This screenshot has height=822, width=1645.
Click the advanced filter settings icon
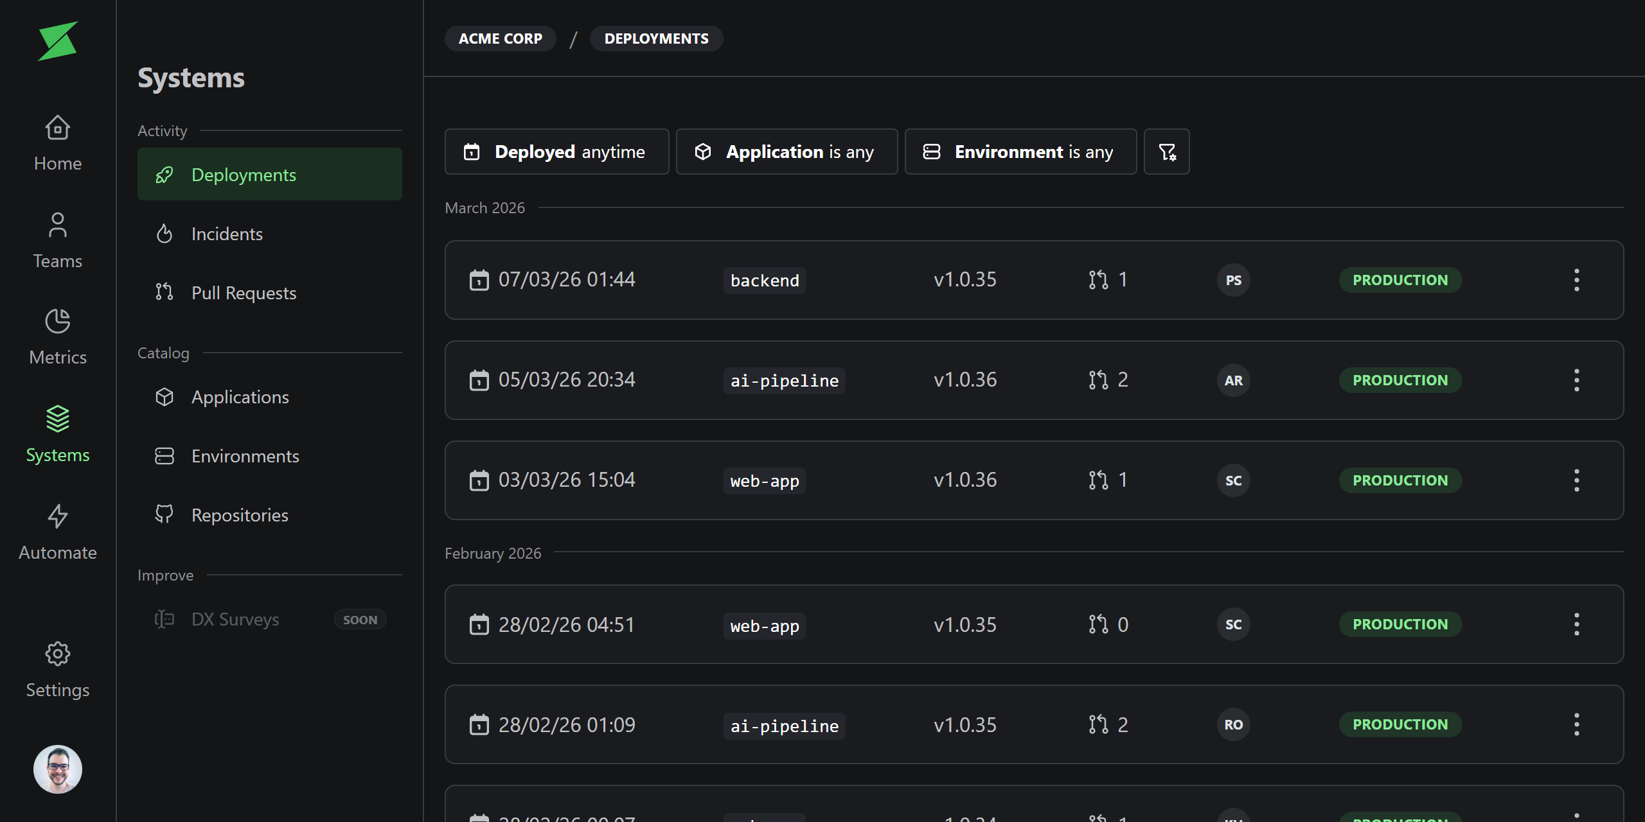point(1166,152)
